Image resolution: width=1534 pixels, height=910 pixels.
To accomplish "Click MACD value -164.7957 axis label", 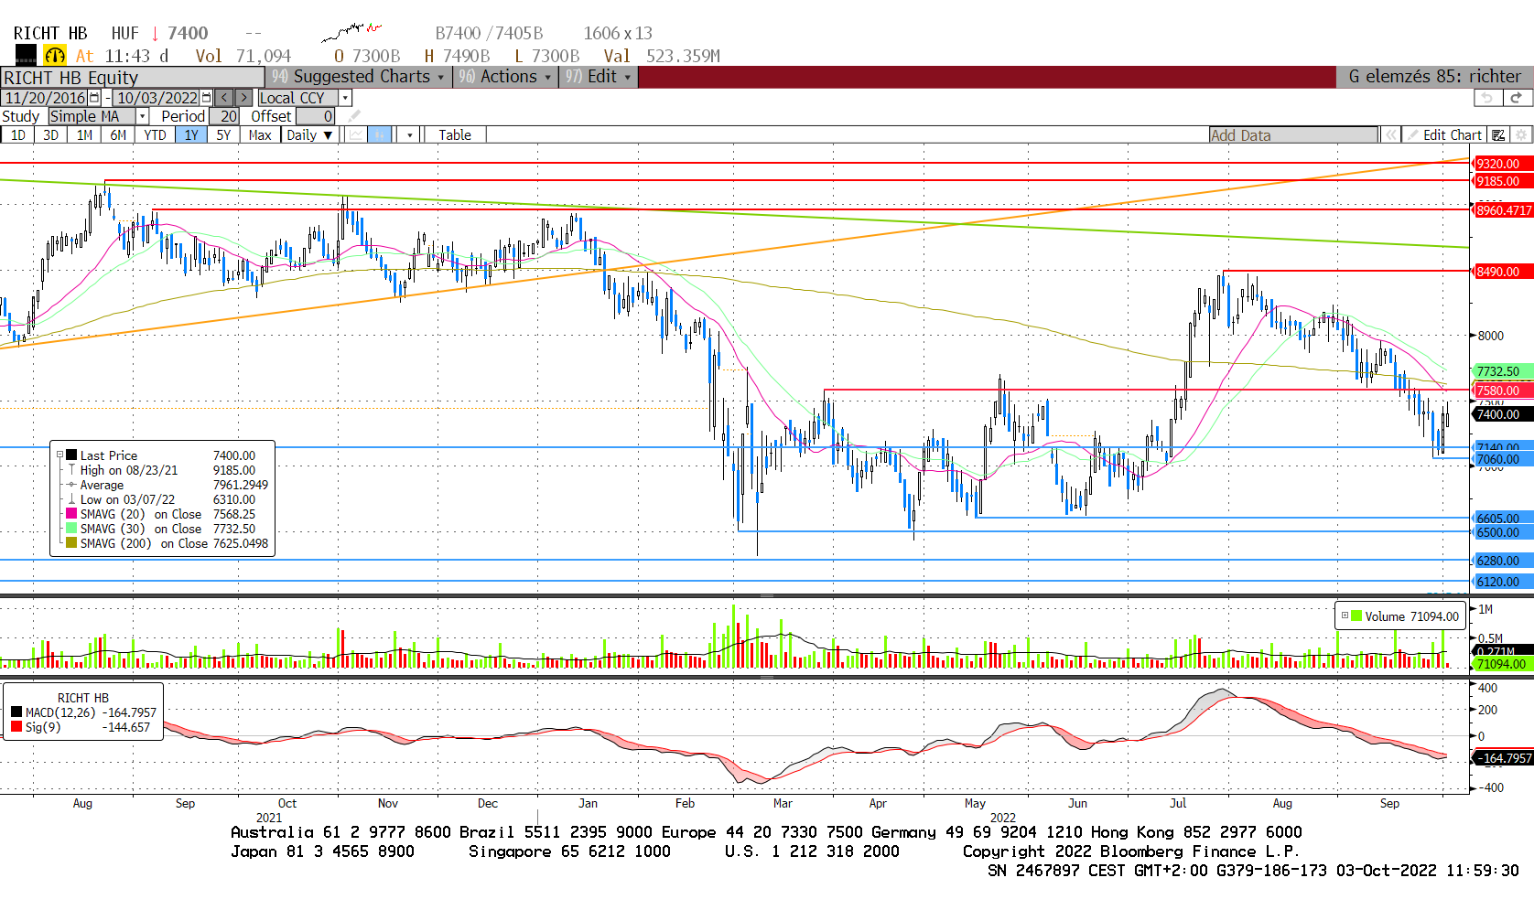I will (1502, 758).
